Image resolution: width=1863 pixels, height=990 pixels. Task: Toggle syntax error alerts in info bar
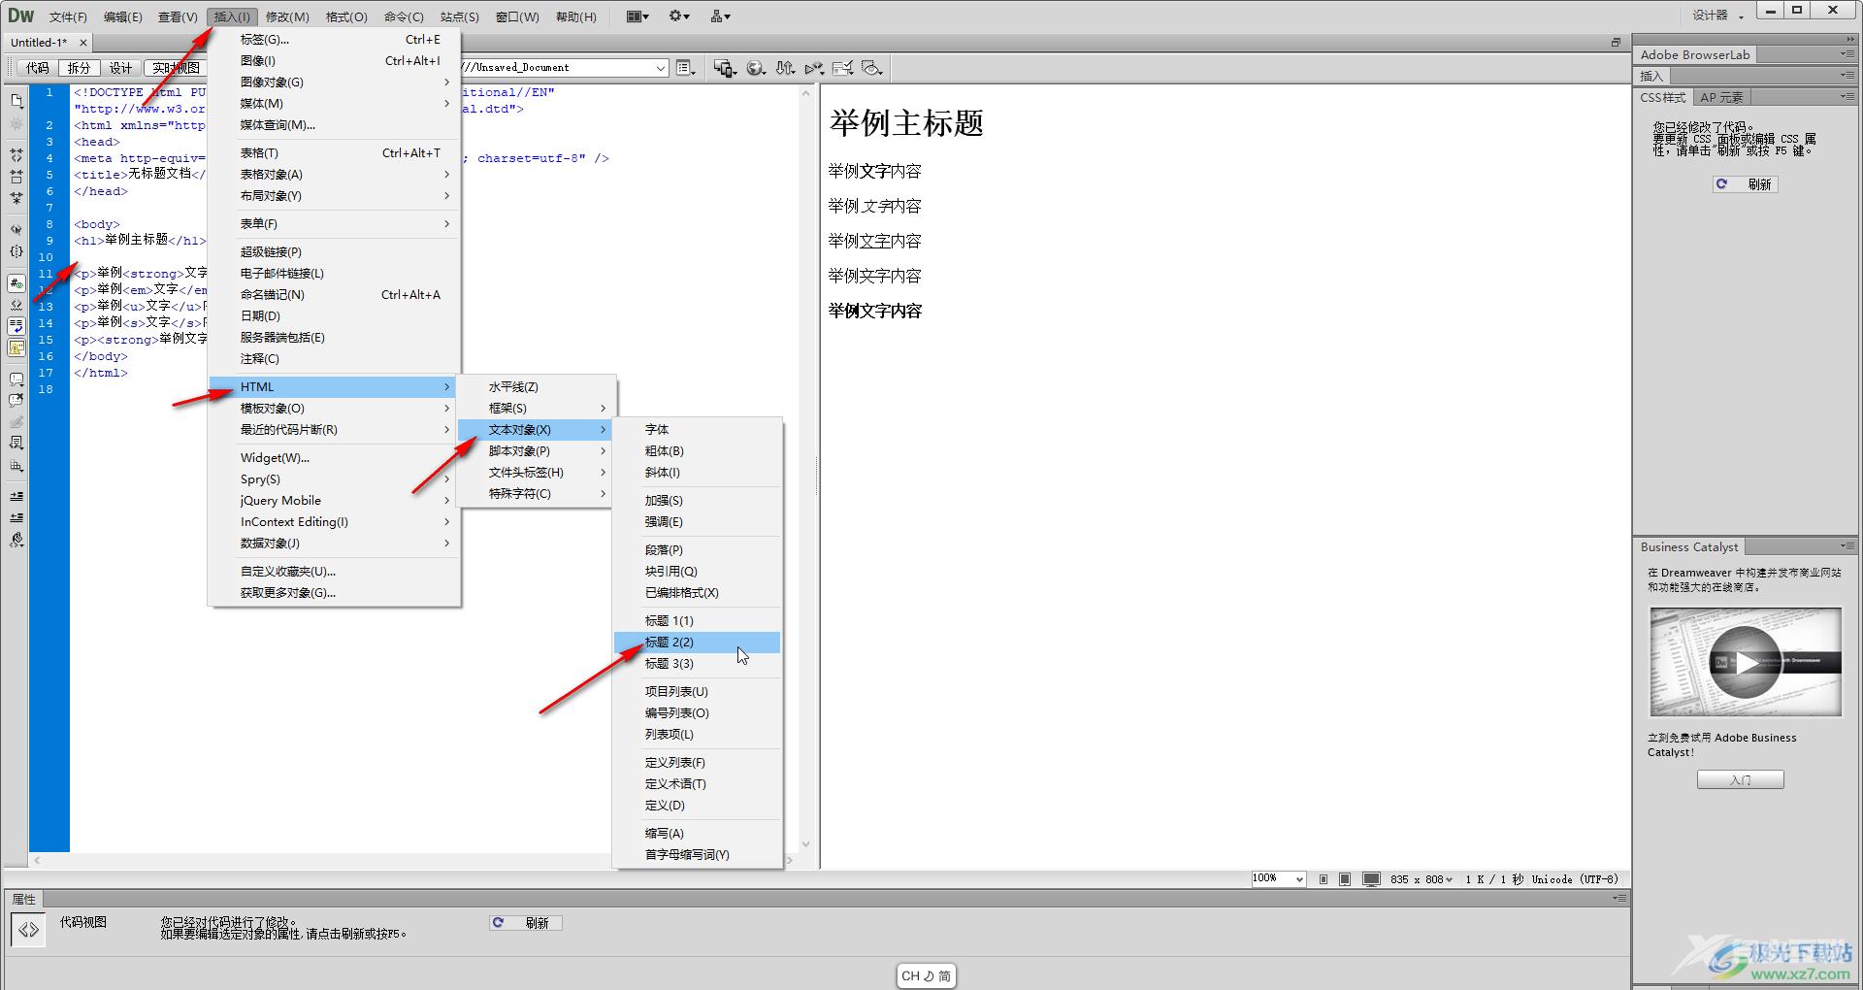16,347
